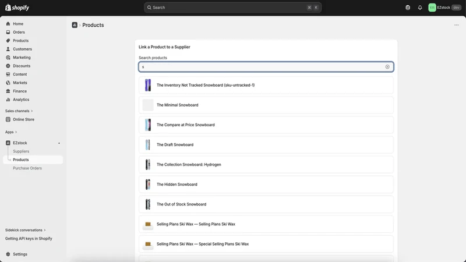Screen dimensions: 466x262
Task: Select The Hidden Snowboard product
Action: coord(266,185)
